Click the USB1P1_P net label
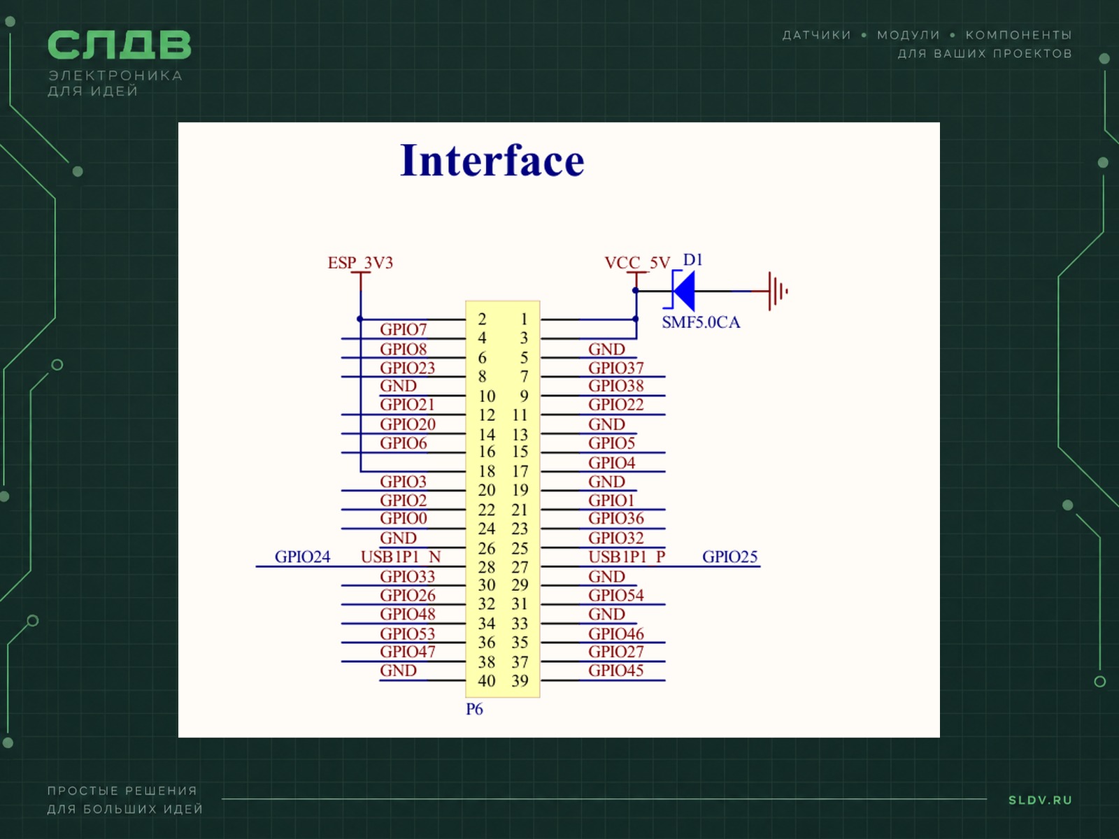Viewport: 1119px width, 839px height. tap(627, 557)
